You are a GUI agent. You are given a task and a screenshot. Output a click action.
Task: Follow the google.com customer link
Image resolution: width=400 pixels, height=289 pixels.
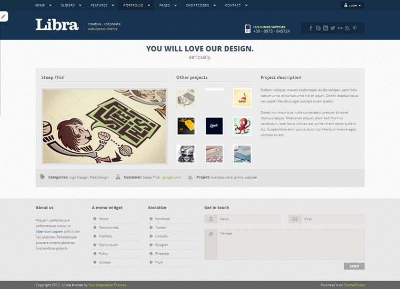(x=172, y=178)
